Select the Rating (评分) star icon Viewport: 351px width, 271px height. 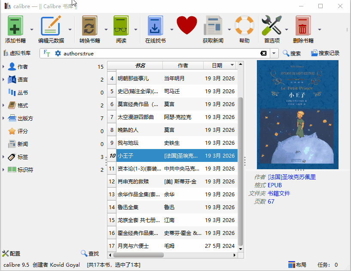click(x=12, y=131)
